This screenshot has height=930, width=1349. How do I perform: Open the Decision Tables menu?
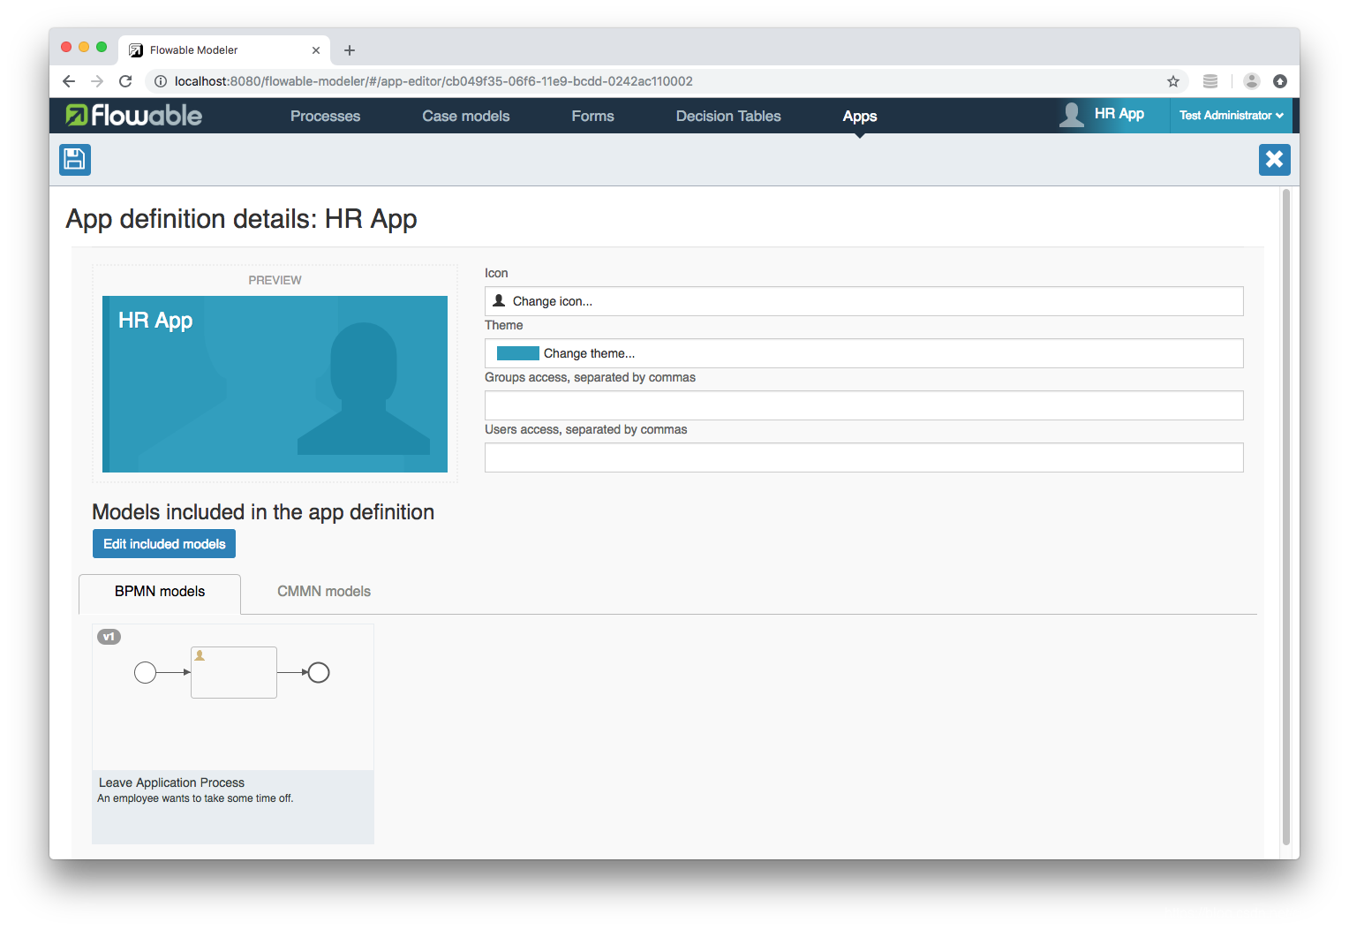728,116
